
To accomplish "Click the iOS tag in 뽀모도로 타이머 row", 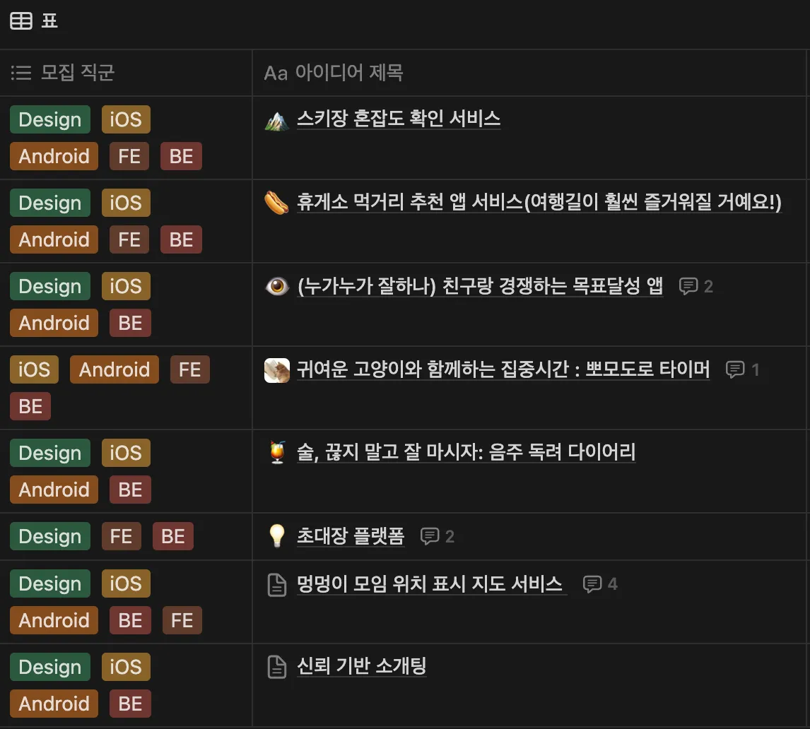I will pyautogui.click(x=34, y=369).
